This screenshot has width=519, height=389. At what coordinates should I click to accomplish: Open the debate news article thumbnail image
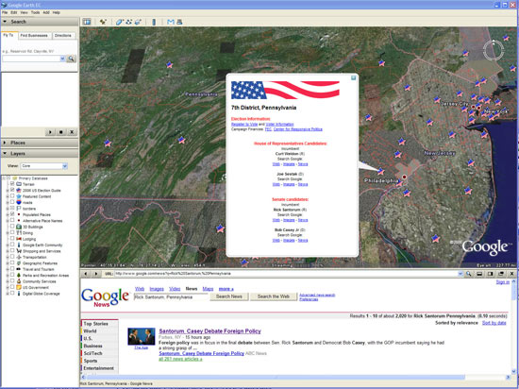(x=142, y=336)
